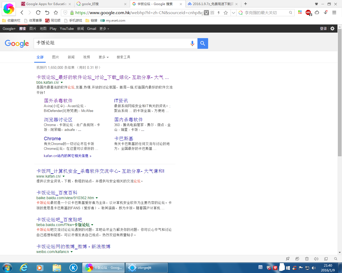Click the Google logo

17,43
